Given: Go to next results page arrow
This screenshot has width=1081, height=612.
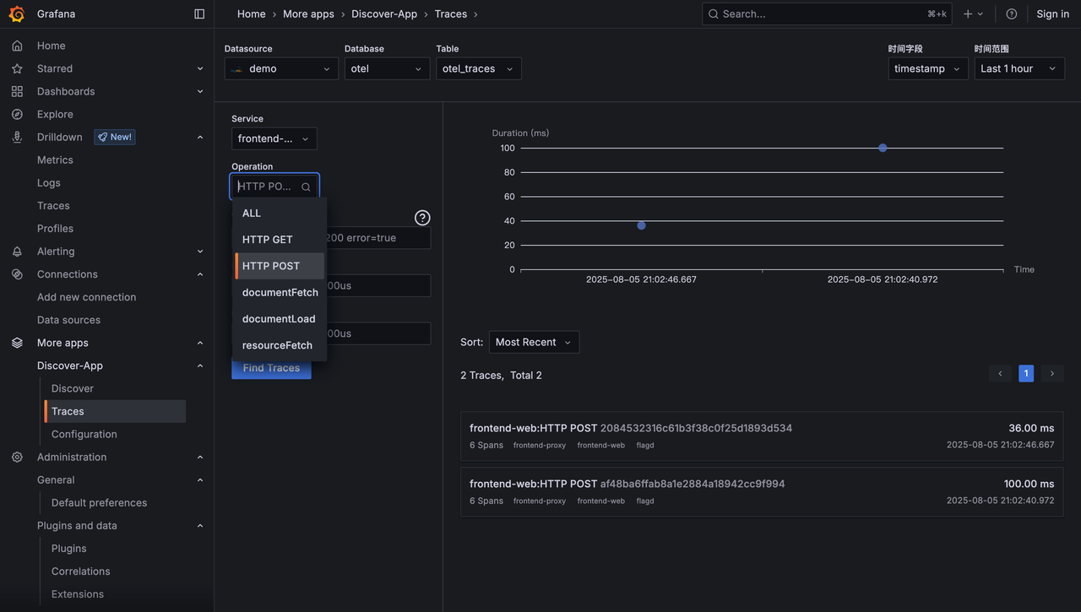Looking at the screenshot, I should point(1052,373).
